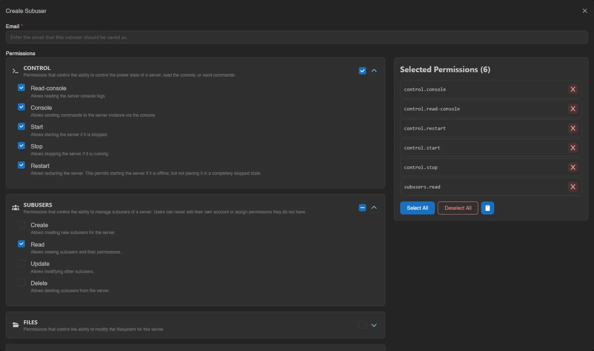Click the Select All button
The height and width of the screenshot is (351, 594).
pos(417,208)
